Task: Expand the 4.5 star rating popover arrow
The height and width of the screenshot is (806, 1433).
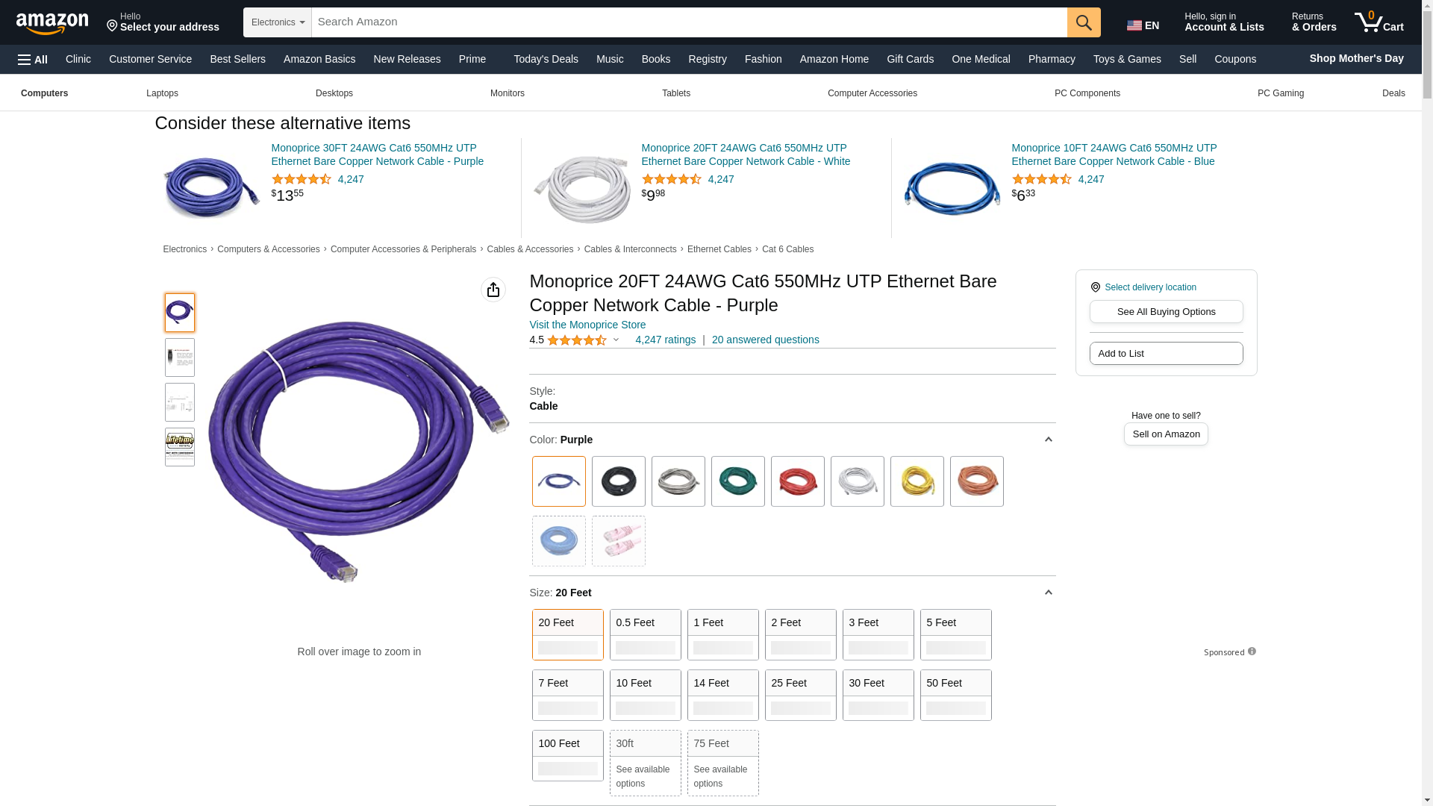Action: click(616, 340)
